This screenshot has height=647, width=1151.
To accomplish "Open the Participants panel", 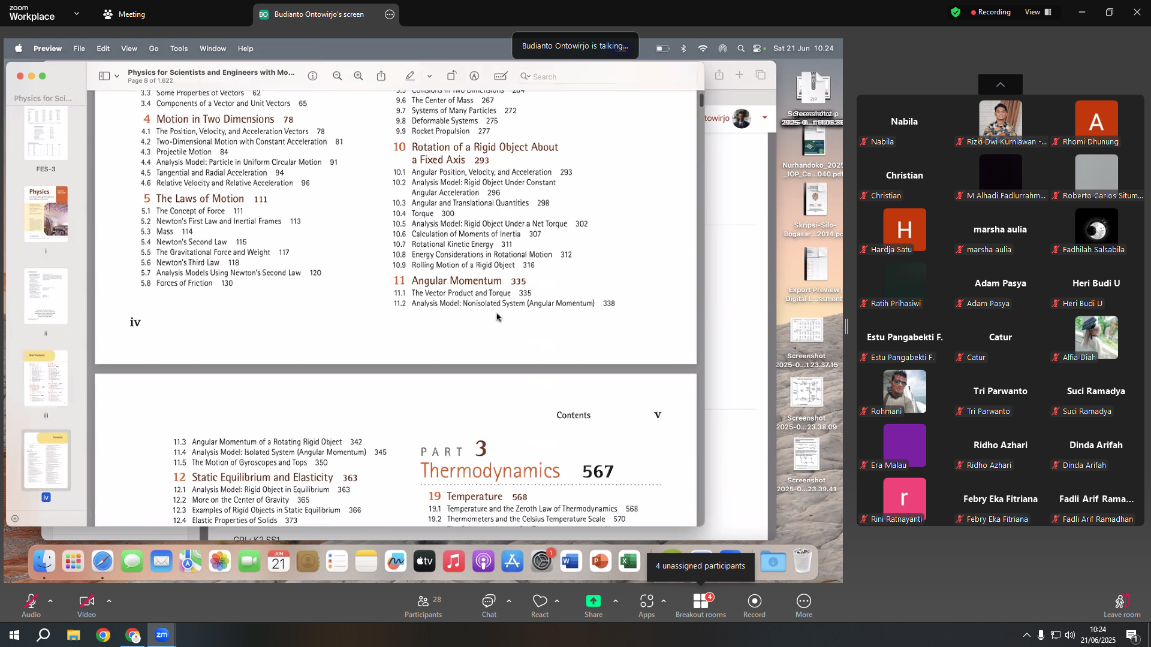I will (423, 605).
